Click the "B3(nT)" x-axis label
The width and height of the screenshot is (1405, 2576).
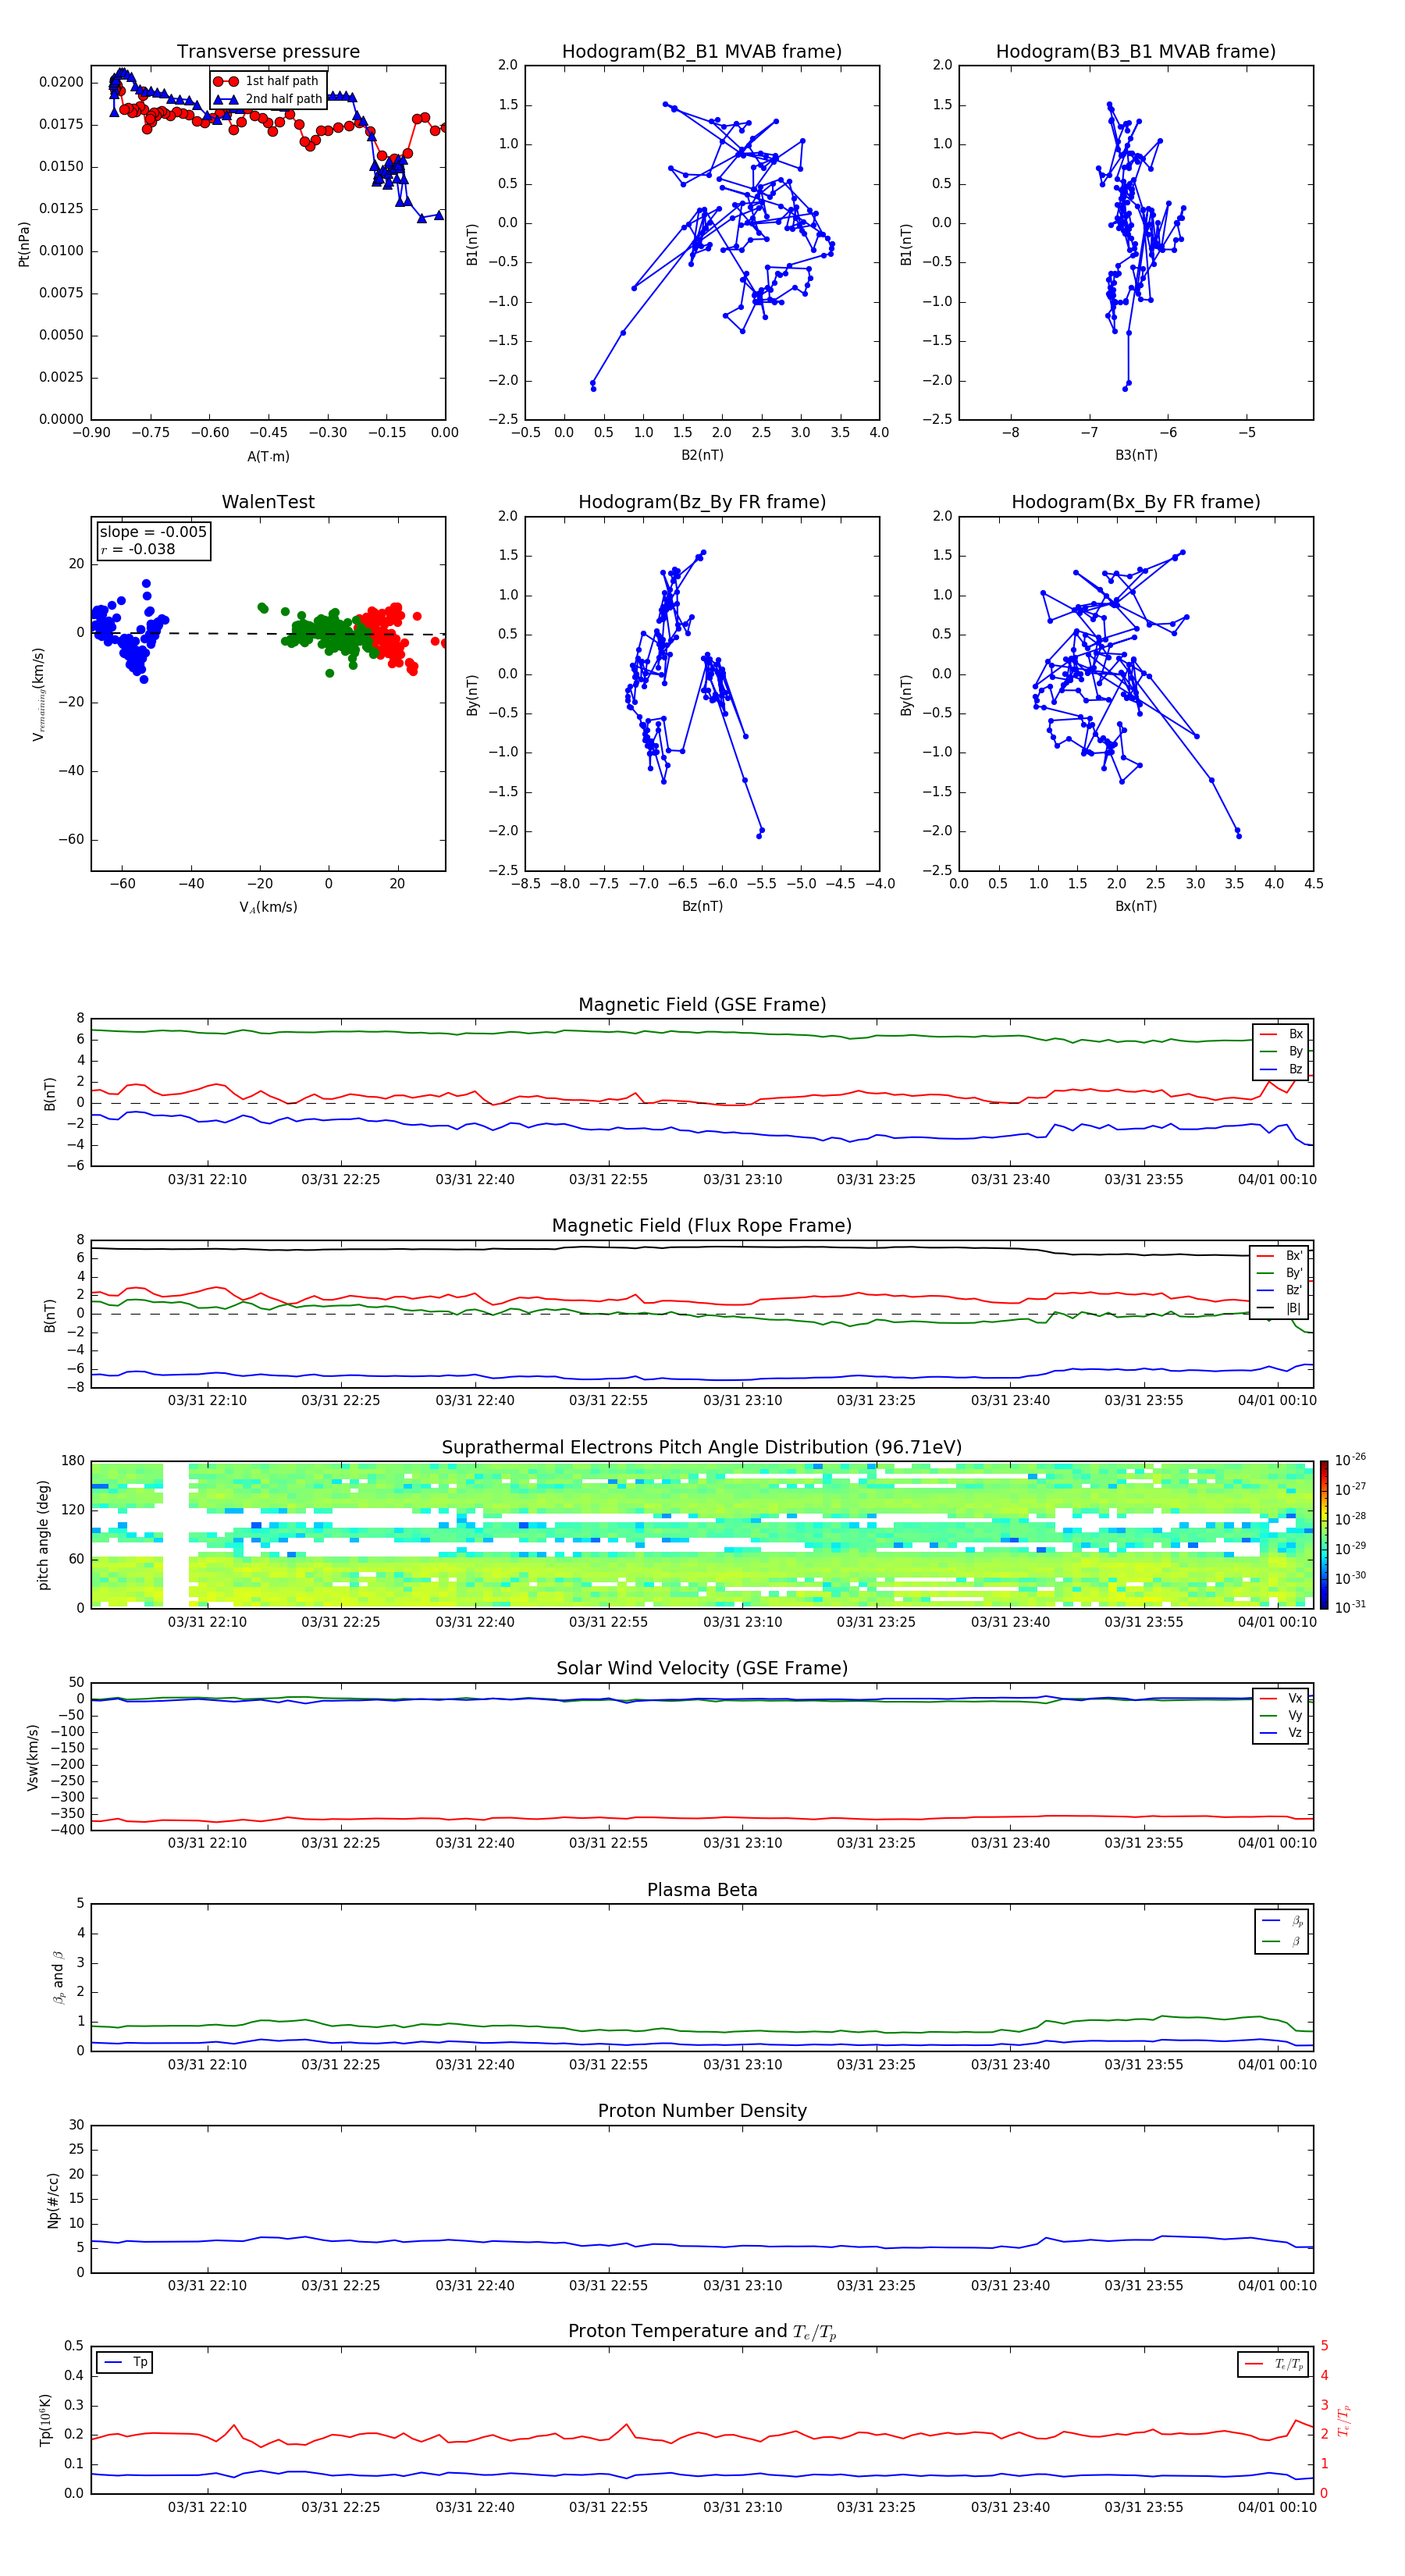(1136, 455)
